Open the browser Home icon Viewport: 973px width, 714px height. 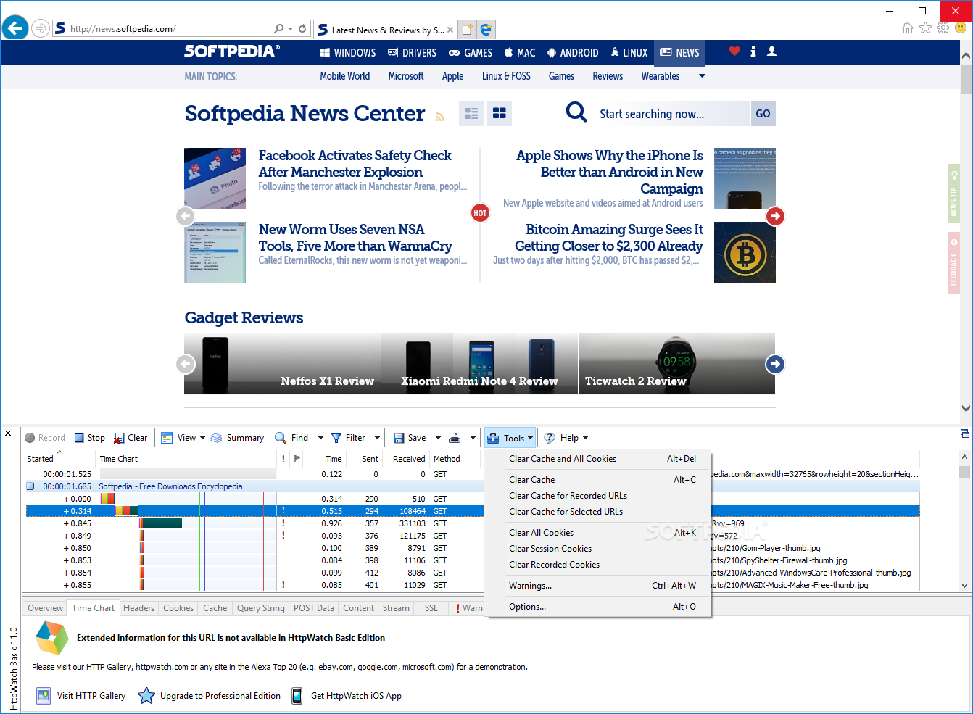click(x=908, y=28)
